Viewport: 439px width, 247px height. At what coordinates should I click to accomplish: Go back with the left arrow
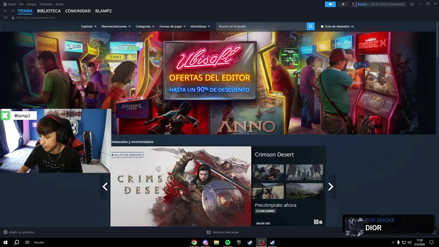click(x=5, y=11)
